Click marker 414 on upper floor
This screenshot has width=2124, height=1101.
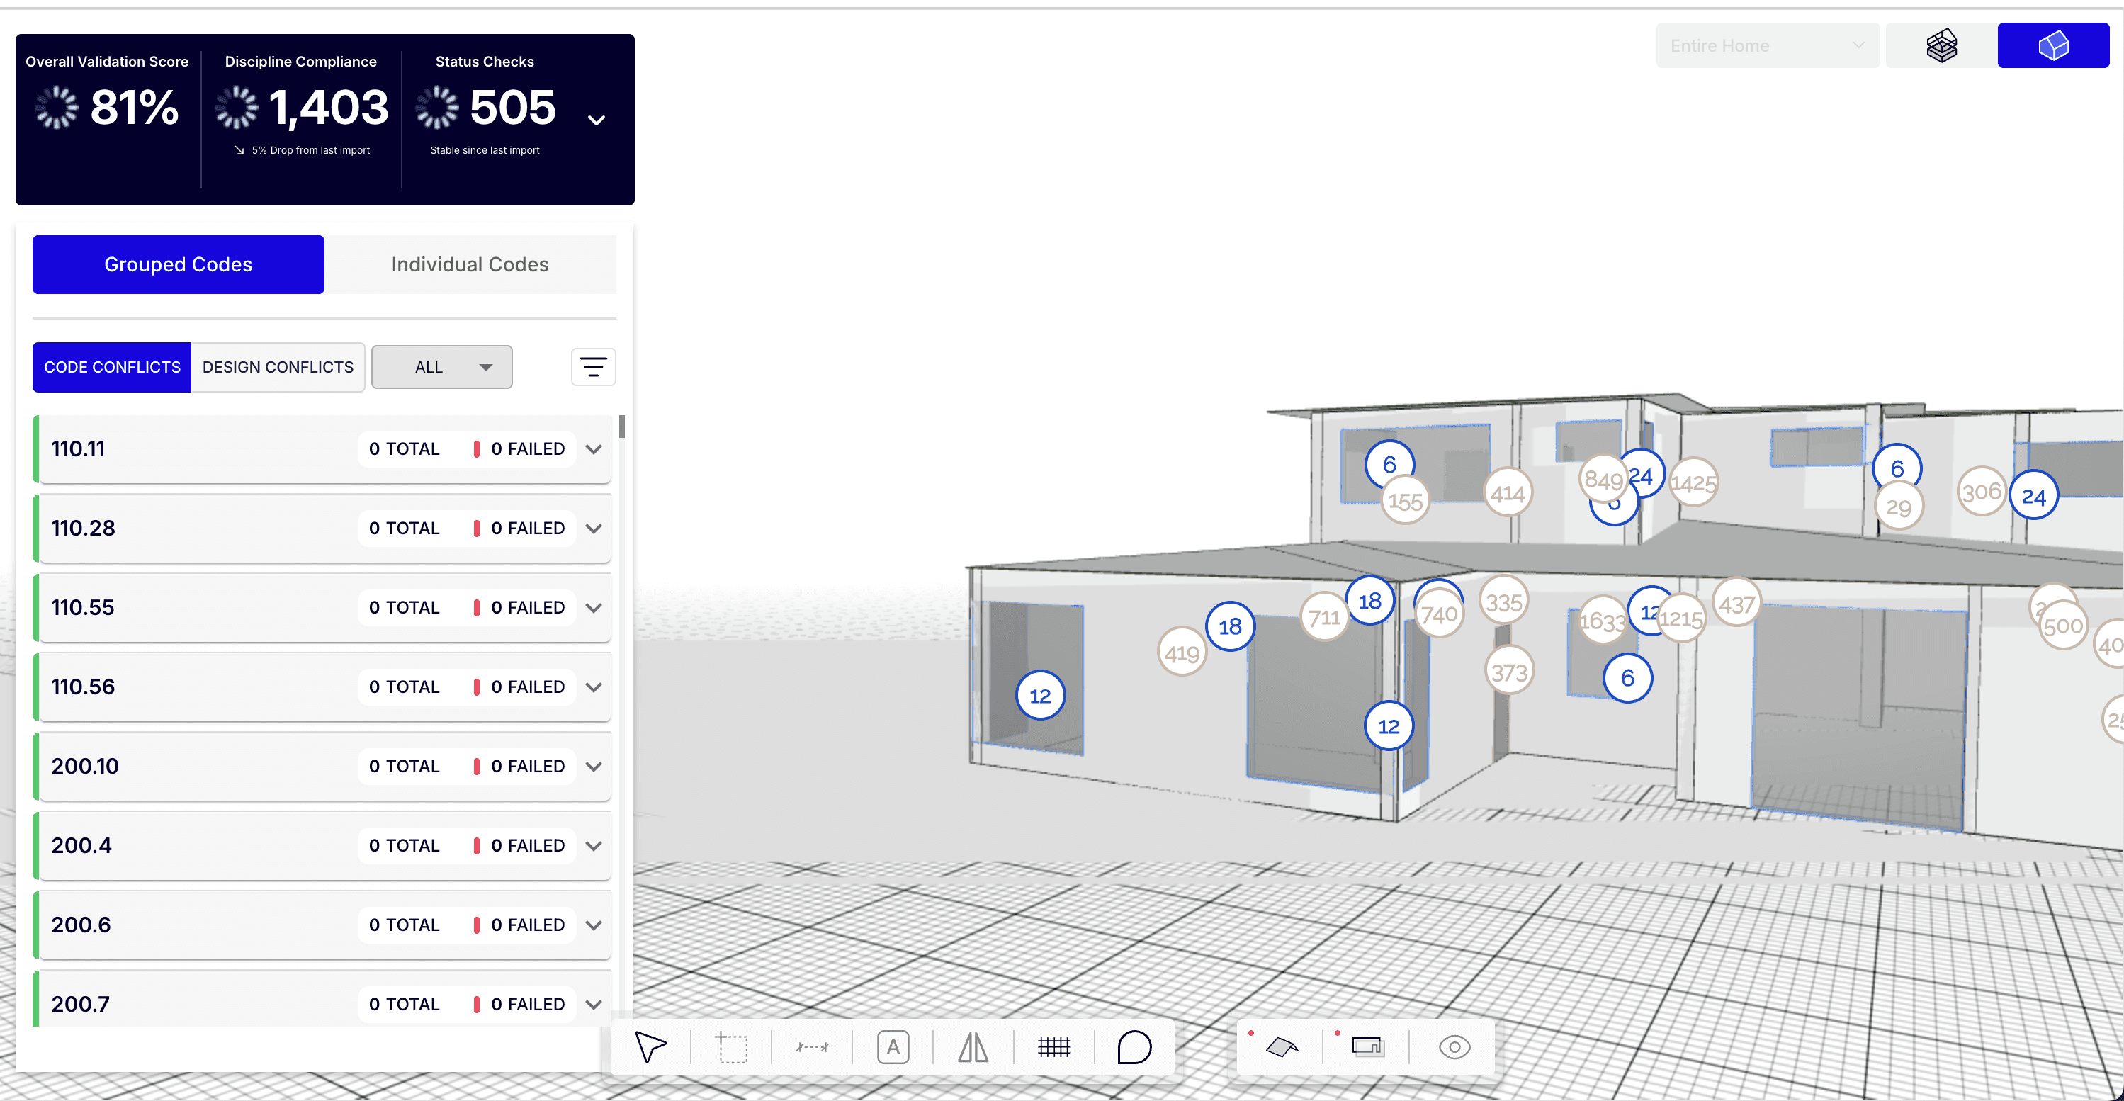click(x=1507, y=492)
